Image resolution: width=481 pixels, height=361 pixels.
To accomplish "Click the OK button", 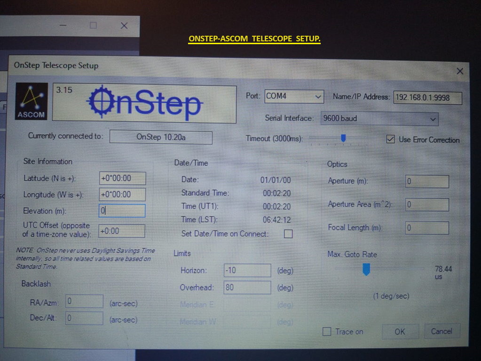I will [x=400, y=331].
